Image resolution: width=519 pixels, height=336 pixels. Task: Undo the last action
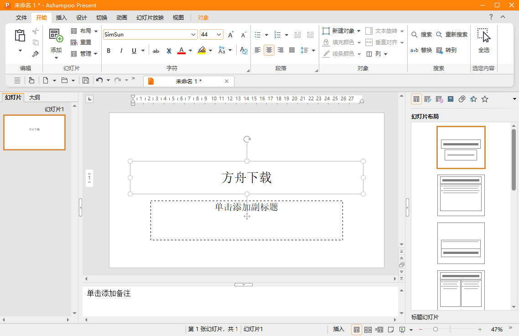coord(99,80)
